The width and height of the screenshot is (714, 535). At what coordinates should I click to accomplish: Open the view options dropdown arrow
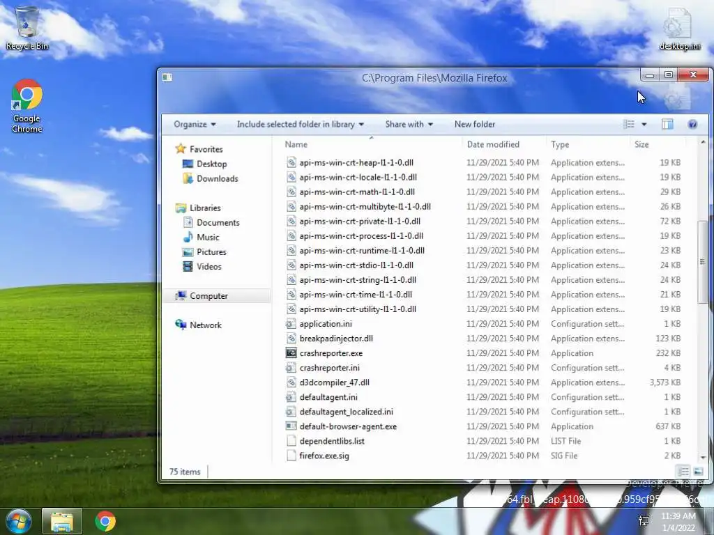(x=644, y=124)
